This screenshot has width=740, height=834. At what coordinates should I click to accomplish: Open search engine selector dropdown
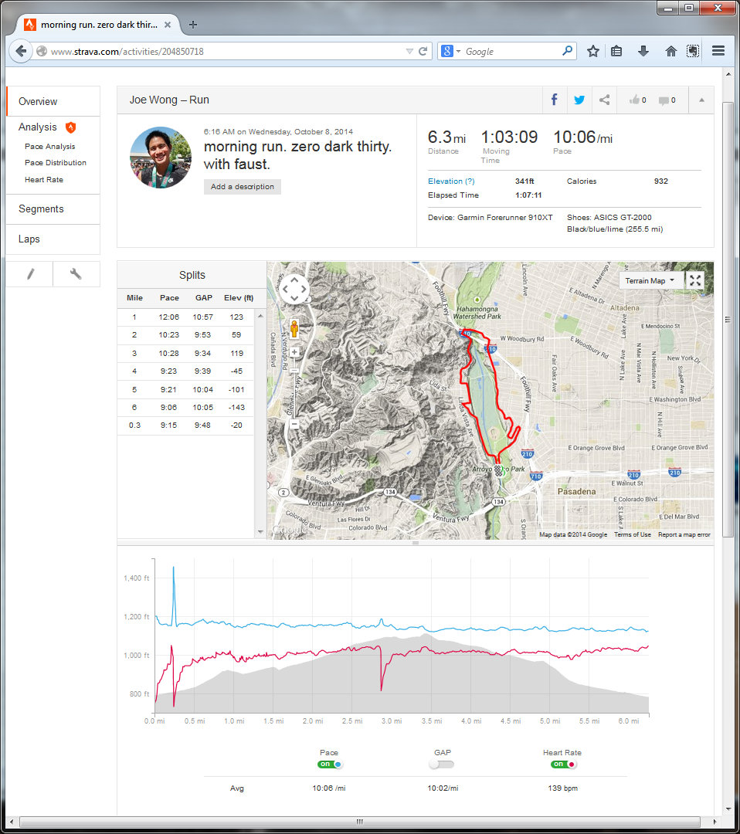pyautogui.click(x=451, y=52)
